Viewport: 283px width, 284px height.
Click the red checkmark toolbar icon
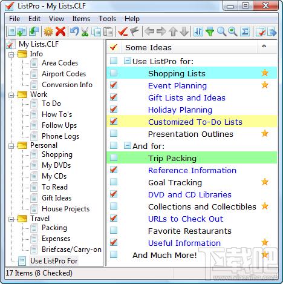[123, 31]
